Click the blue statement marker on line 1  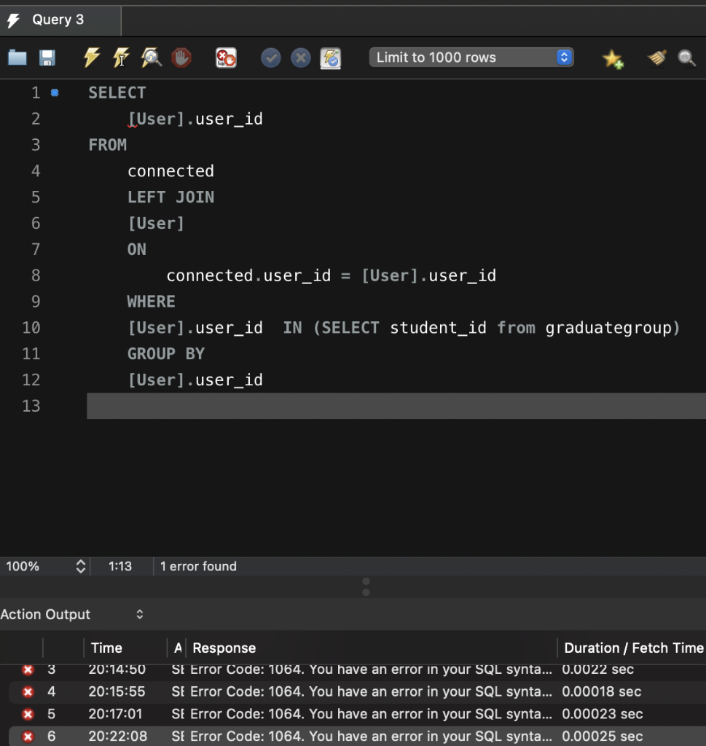click(x=55, y=93)
